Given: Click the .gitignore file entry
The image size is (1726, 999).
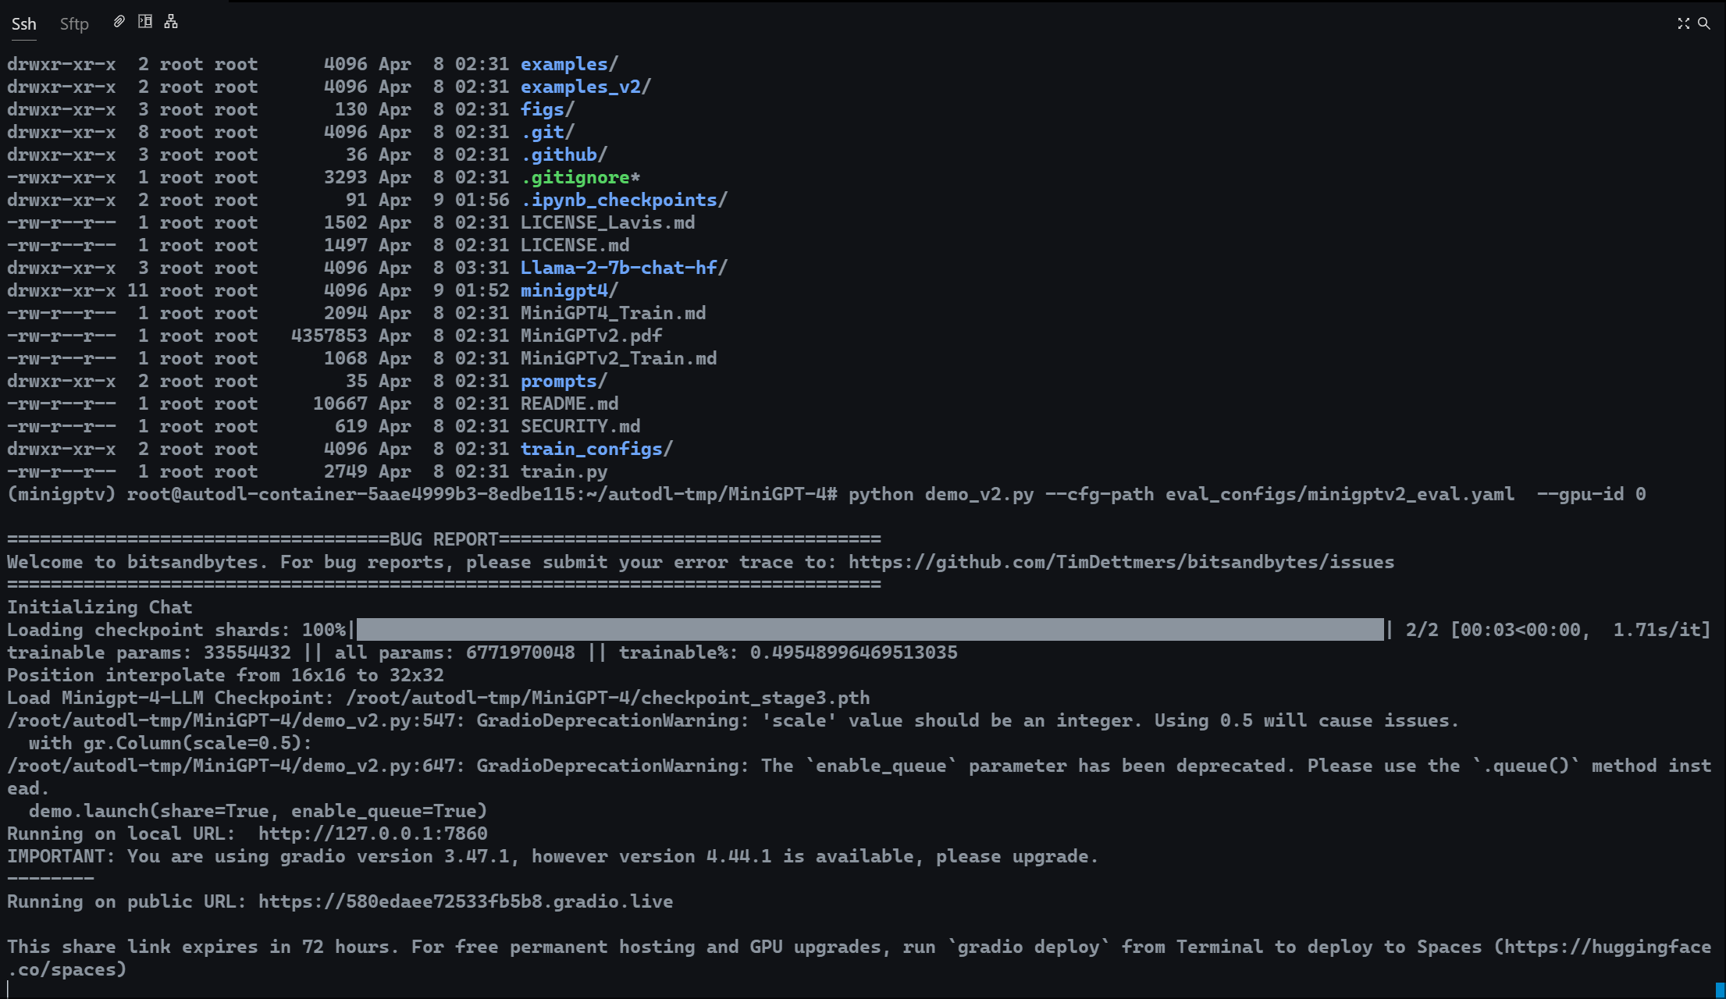Looking at the screenshot, I should pyautogui.click(x=575, y=177).
